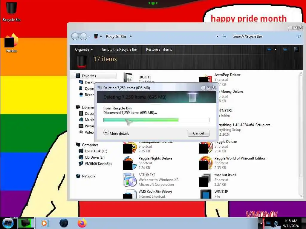Expand More details in delete dialog
This screenshot has height=229, width=306.
(116, 133)
